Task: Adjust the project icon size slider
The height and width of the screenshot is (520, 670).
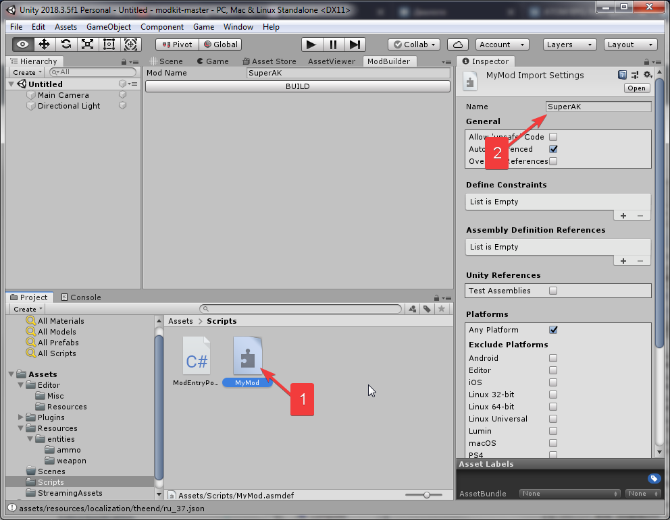Action: [x=428, y=495]
